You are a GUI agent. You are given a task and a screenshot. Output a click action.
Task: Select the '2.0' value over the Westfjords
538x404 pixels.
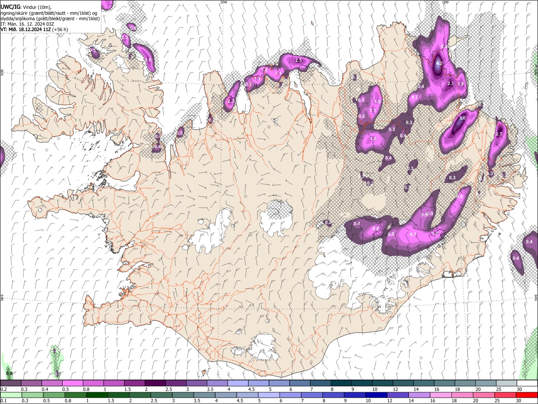point(148,60)
